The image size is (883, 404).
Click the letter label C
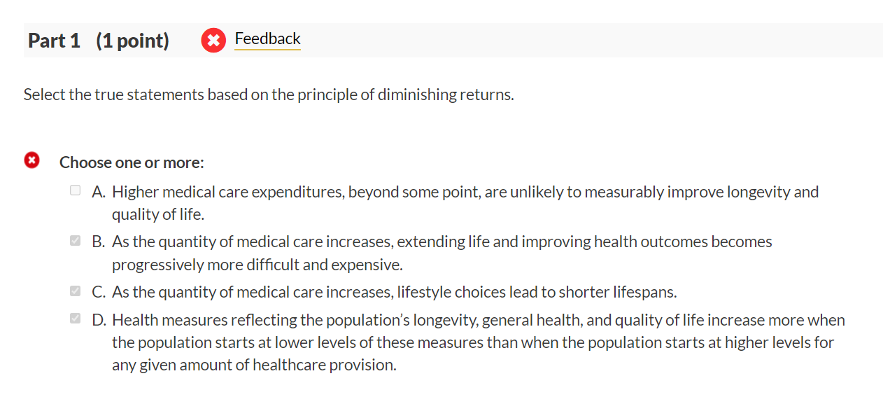point(96,292)
